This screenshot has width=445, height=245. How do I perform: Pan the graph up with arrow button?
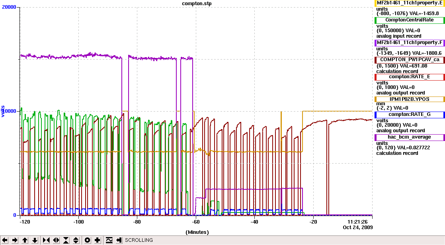pyautogui.click(x=25, y=240)
